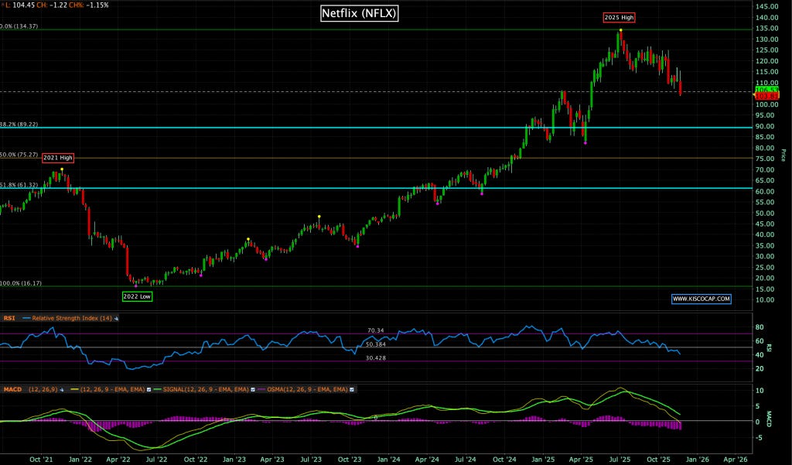Click the 2022 Low annotation label
The width and height of the screenshot is (792, 465).
click(x=137, y=296)
